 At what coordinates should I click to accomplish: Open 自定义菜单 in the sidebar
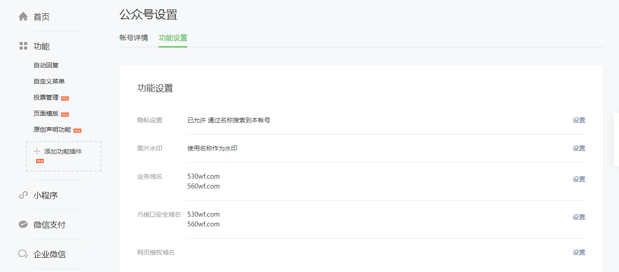49,81
